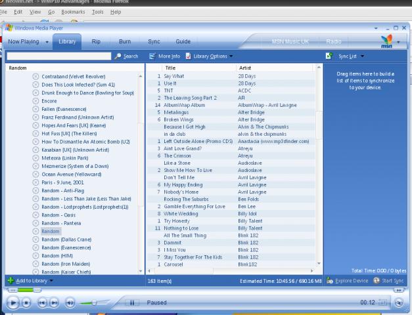Click the fast-forward button on the seek bar

[399, 290]
